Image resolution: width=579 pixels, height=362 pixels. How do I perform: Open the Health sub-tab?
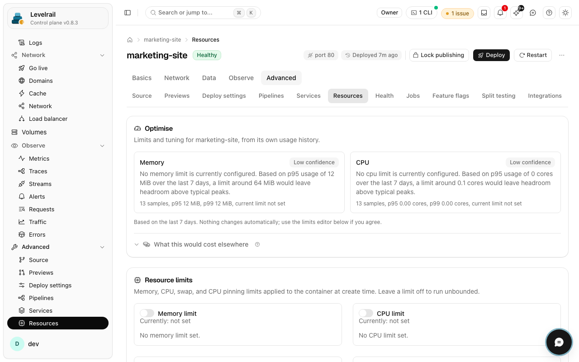click(384, 96)
